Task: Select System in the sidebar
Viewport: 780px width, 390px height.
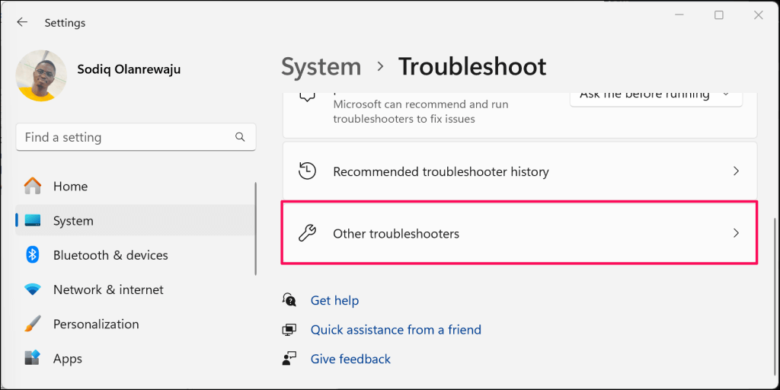Action: 73,221
